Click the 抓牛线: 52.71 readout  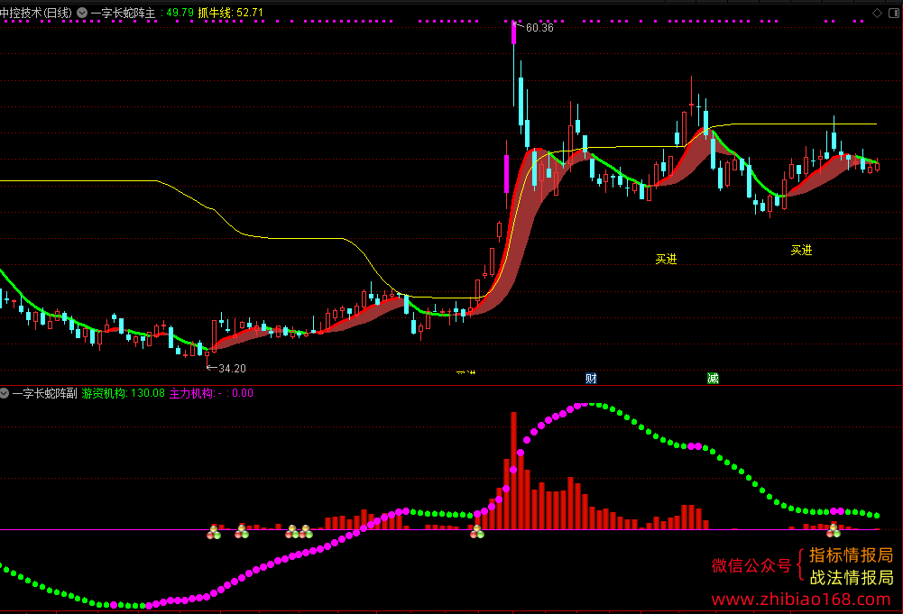point(230,13)
